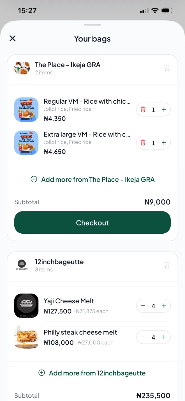The image size is (185, 401).
Task: Increase Regular VM quantity
Action: [164, 110]
